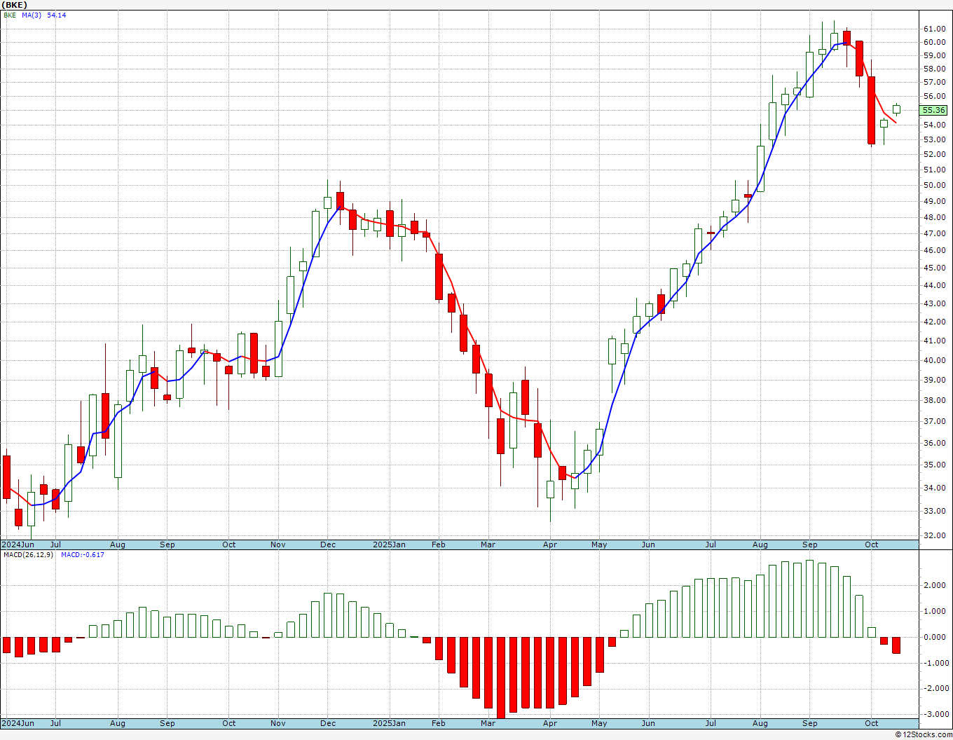Click Mar on the MACD panel date axis
The image size is (953, 740).
488,723
